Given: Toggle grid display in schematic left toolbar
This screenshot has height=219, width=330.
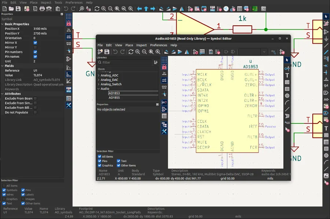Looking at the screenshot, I should 69,16.
